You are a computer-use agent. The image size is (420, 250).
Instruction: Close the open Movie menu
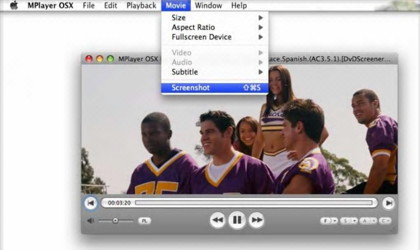tap(176, 5)
